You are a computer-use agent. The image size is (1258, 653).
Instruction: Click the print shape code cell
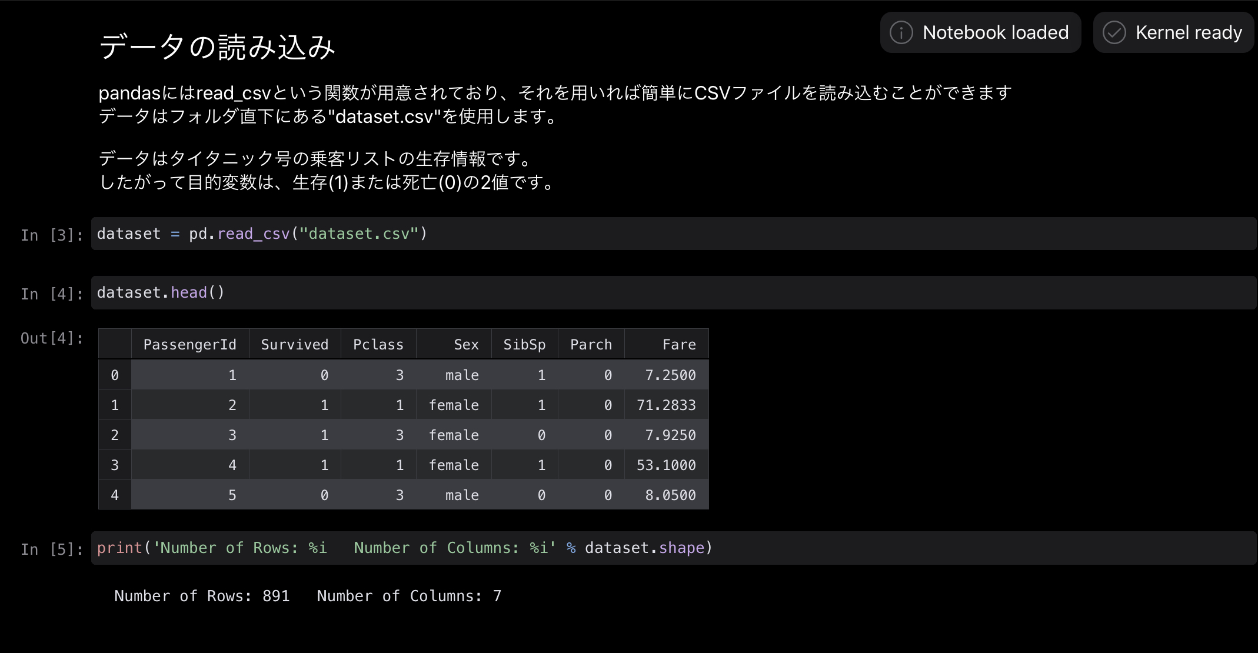[673, 548]
